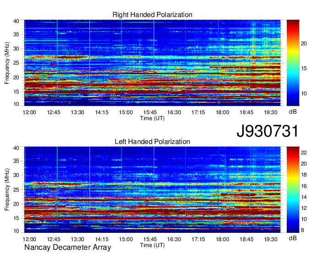The height and width of the screenshot is (253, 312).
Task: Click the 18 dB tick on the Left Handed colorbar
Action: click(304, 175)
